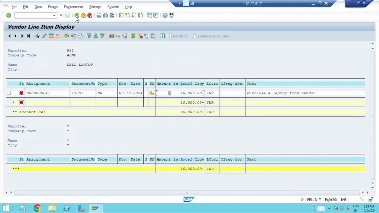Collapse the command field chevron
This screenshot has height=213, width=379.
coord(61,15)
